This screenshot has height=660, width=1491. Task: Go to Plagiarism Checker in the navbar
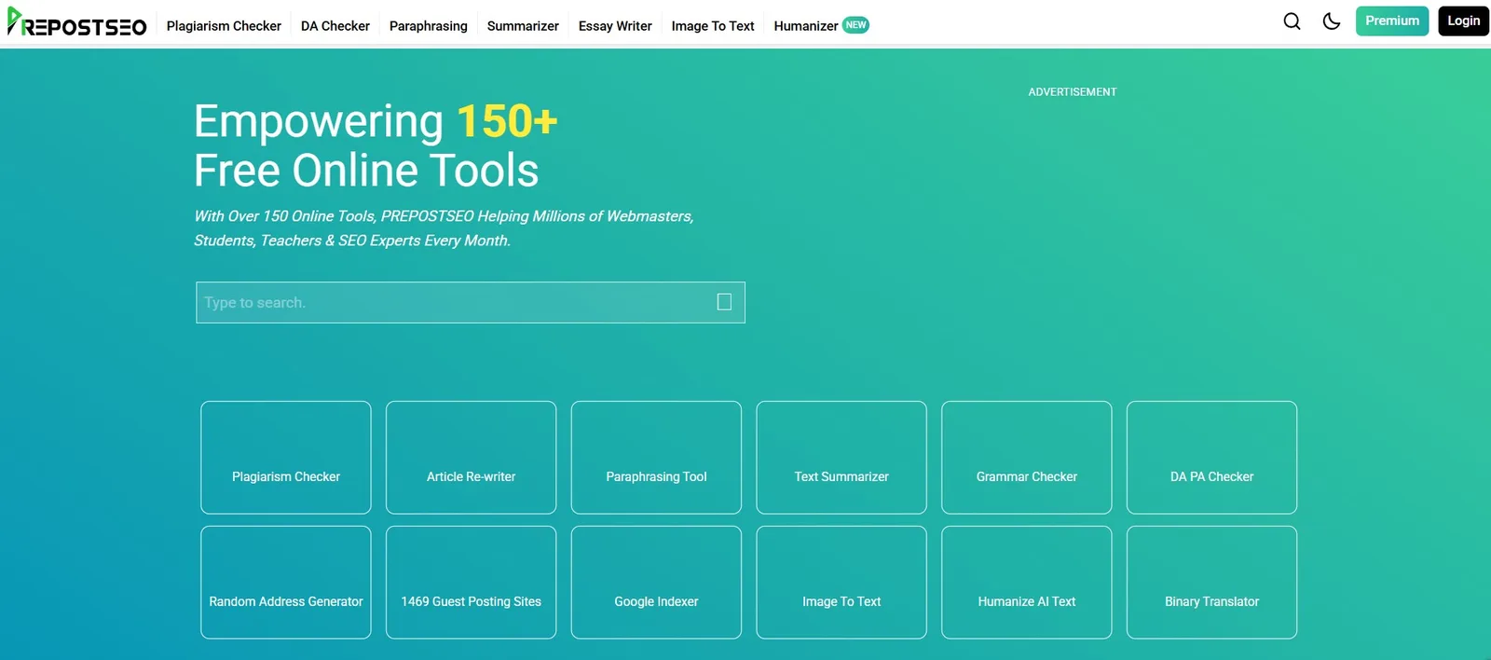pyautogui.click(x=224, y=26)
